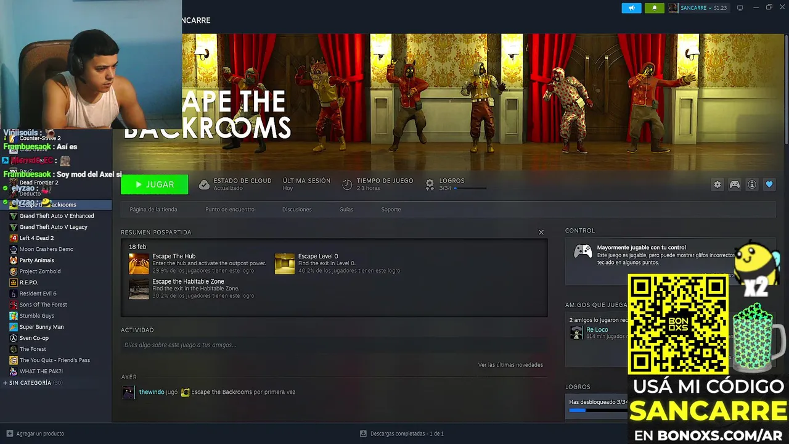Click the SANCARRE profile avatar
Screen dimensions: 789x444
pos(673,8)
